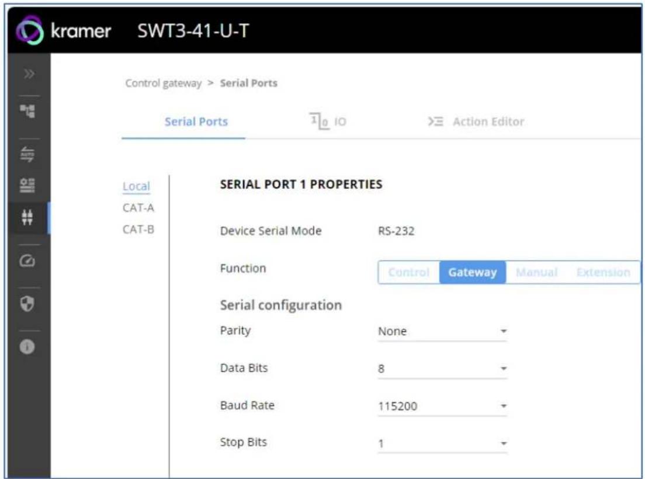The height and width of the screenshot is (479, 645).
Task: Click the Serial Ports breadcrumb
Action: [248, 83]
